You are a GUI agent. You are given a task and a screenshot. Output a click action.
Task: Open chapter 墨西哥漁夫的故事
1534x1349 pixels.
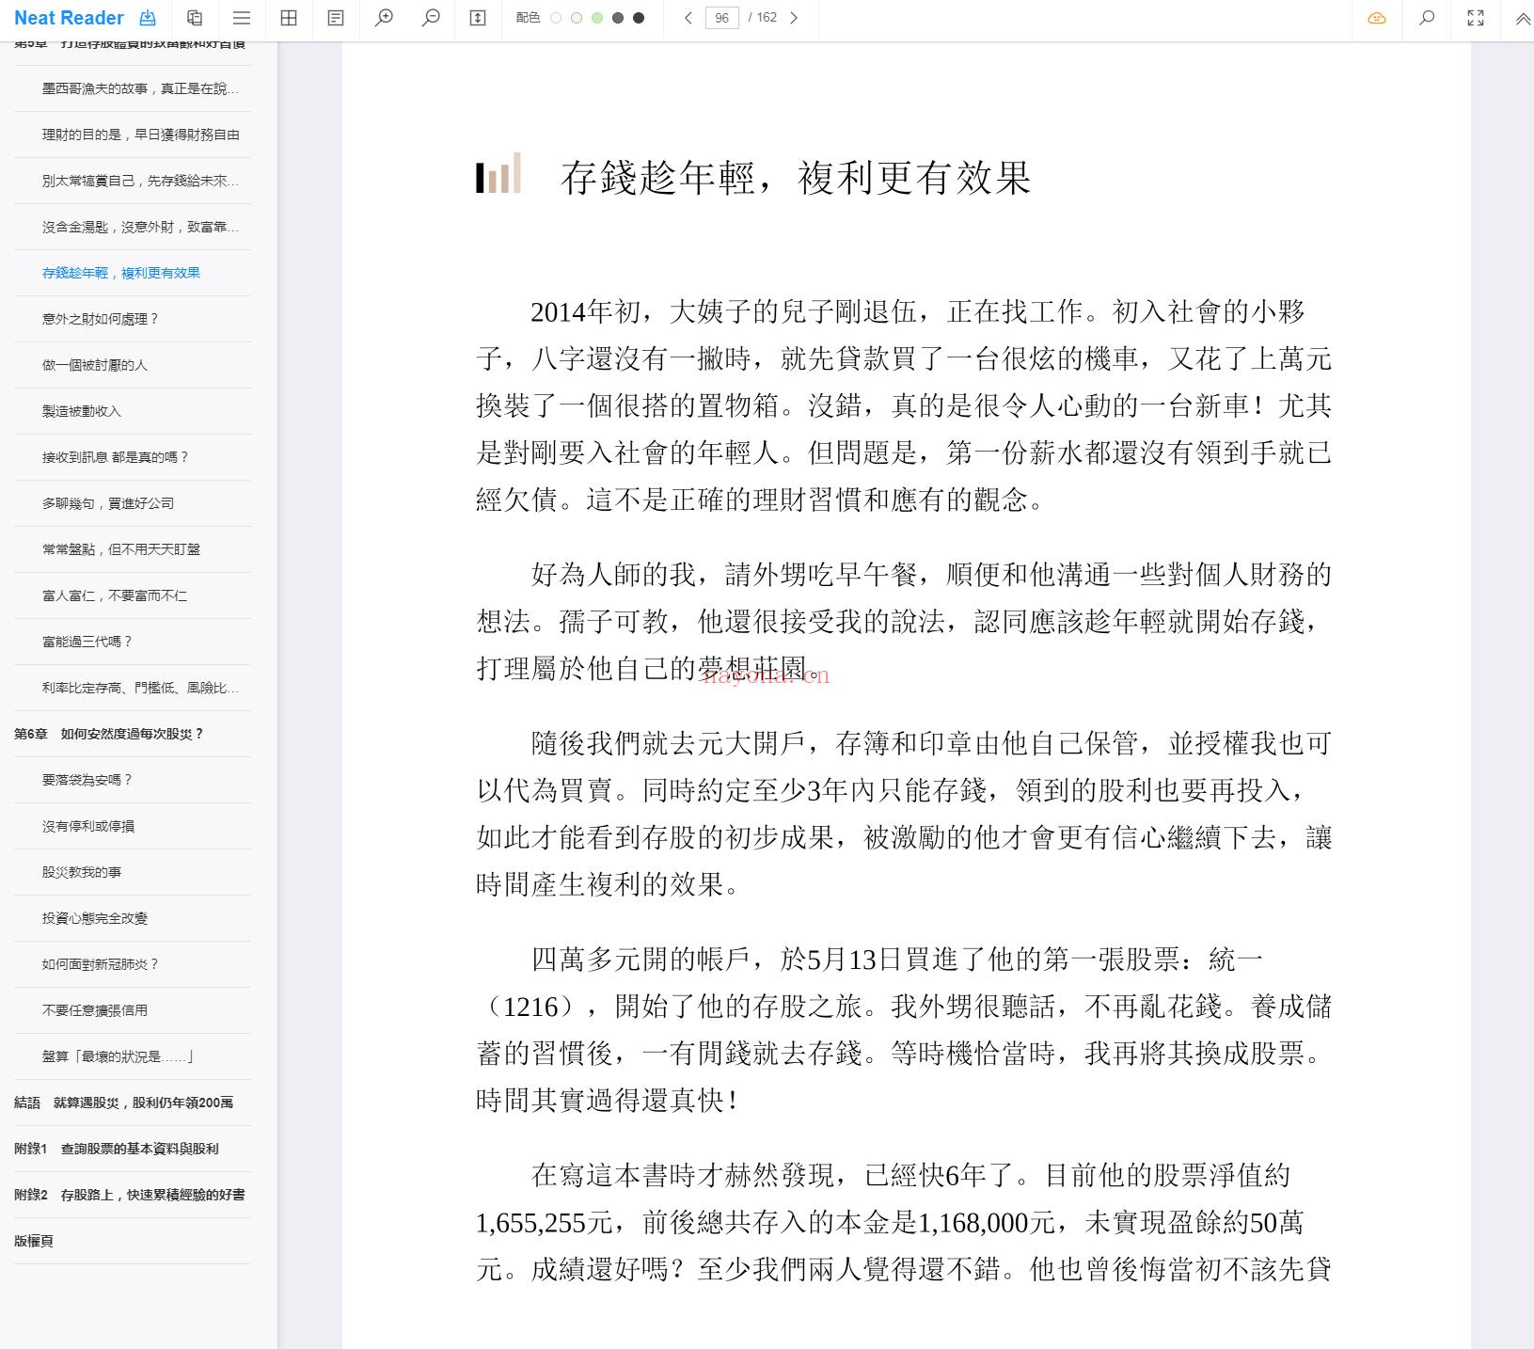[x=140, y=88]
